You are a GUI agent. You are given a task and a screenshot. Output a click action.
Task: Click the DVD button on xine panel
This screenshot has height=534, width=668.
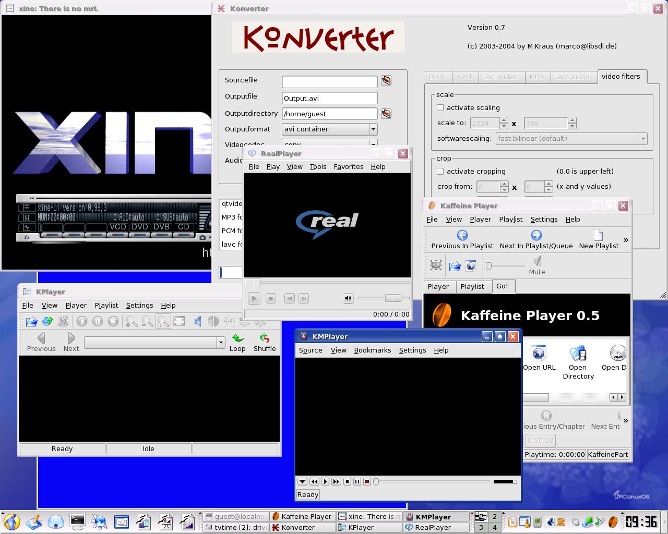pyautogui.click(x=140, y=227)
